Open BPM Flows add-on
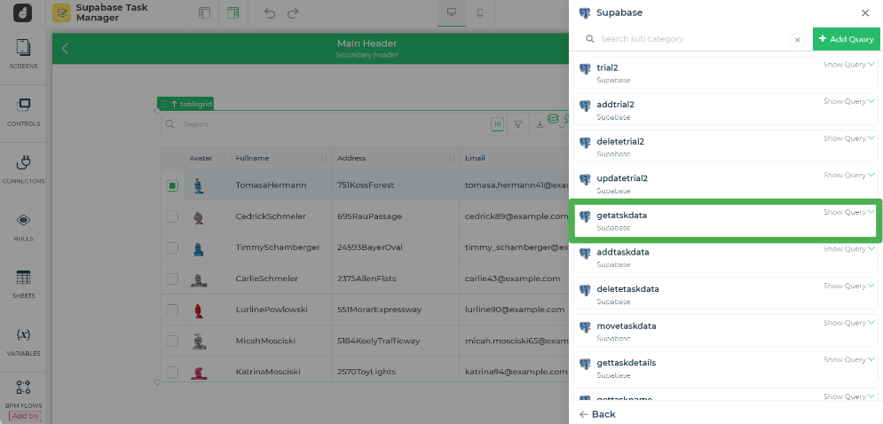Screen dimensions: 883x424 tap(23, 400)
